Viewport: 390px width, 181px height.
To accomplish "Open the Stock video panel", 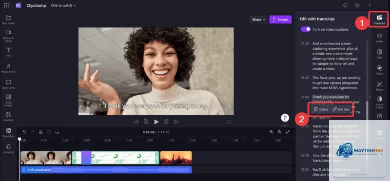I will tap(8, 84).
